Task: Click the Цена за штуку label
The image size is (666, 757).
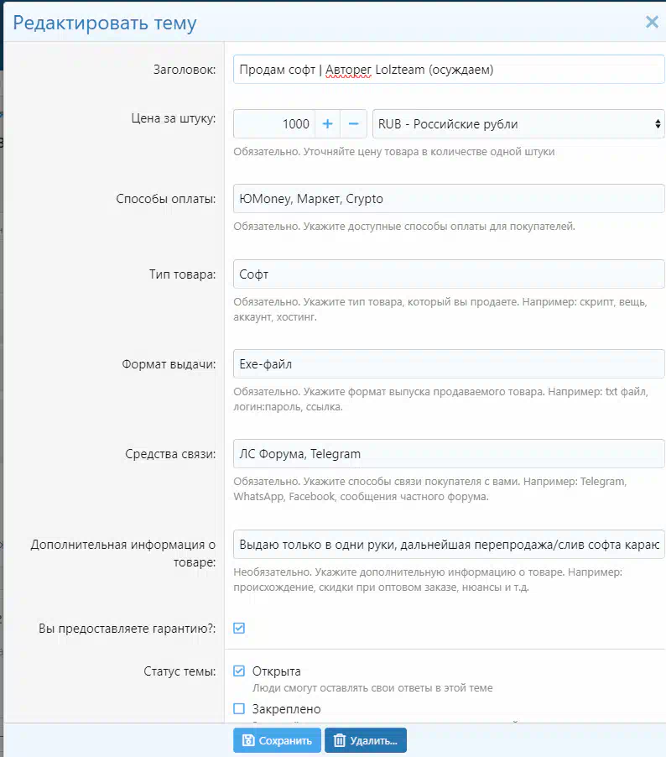Action: tap(166, 118)
